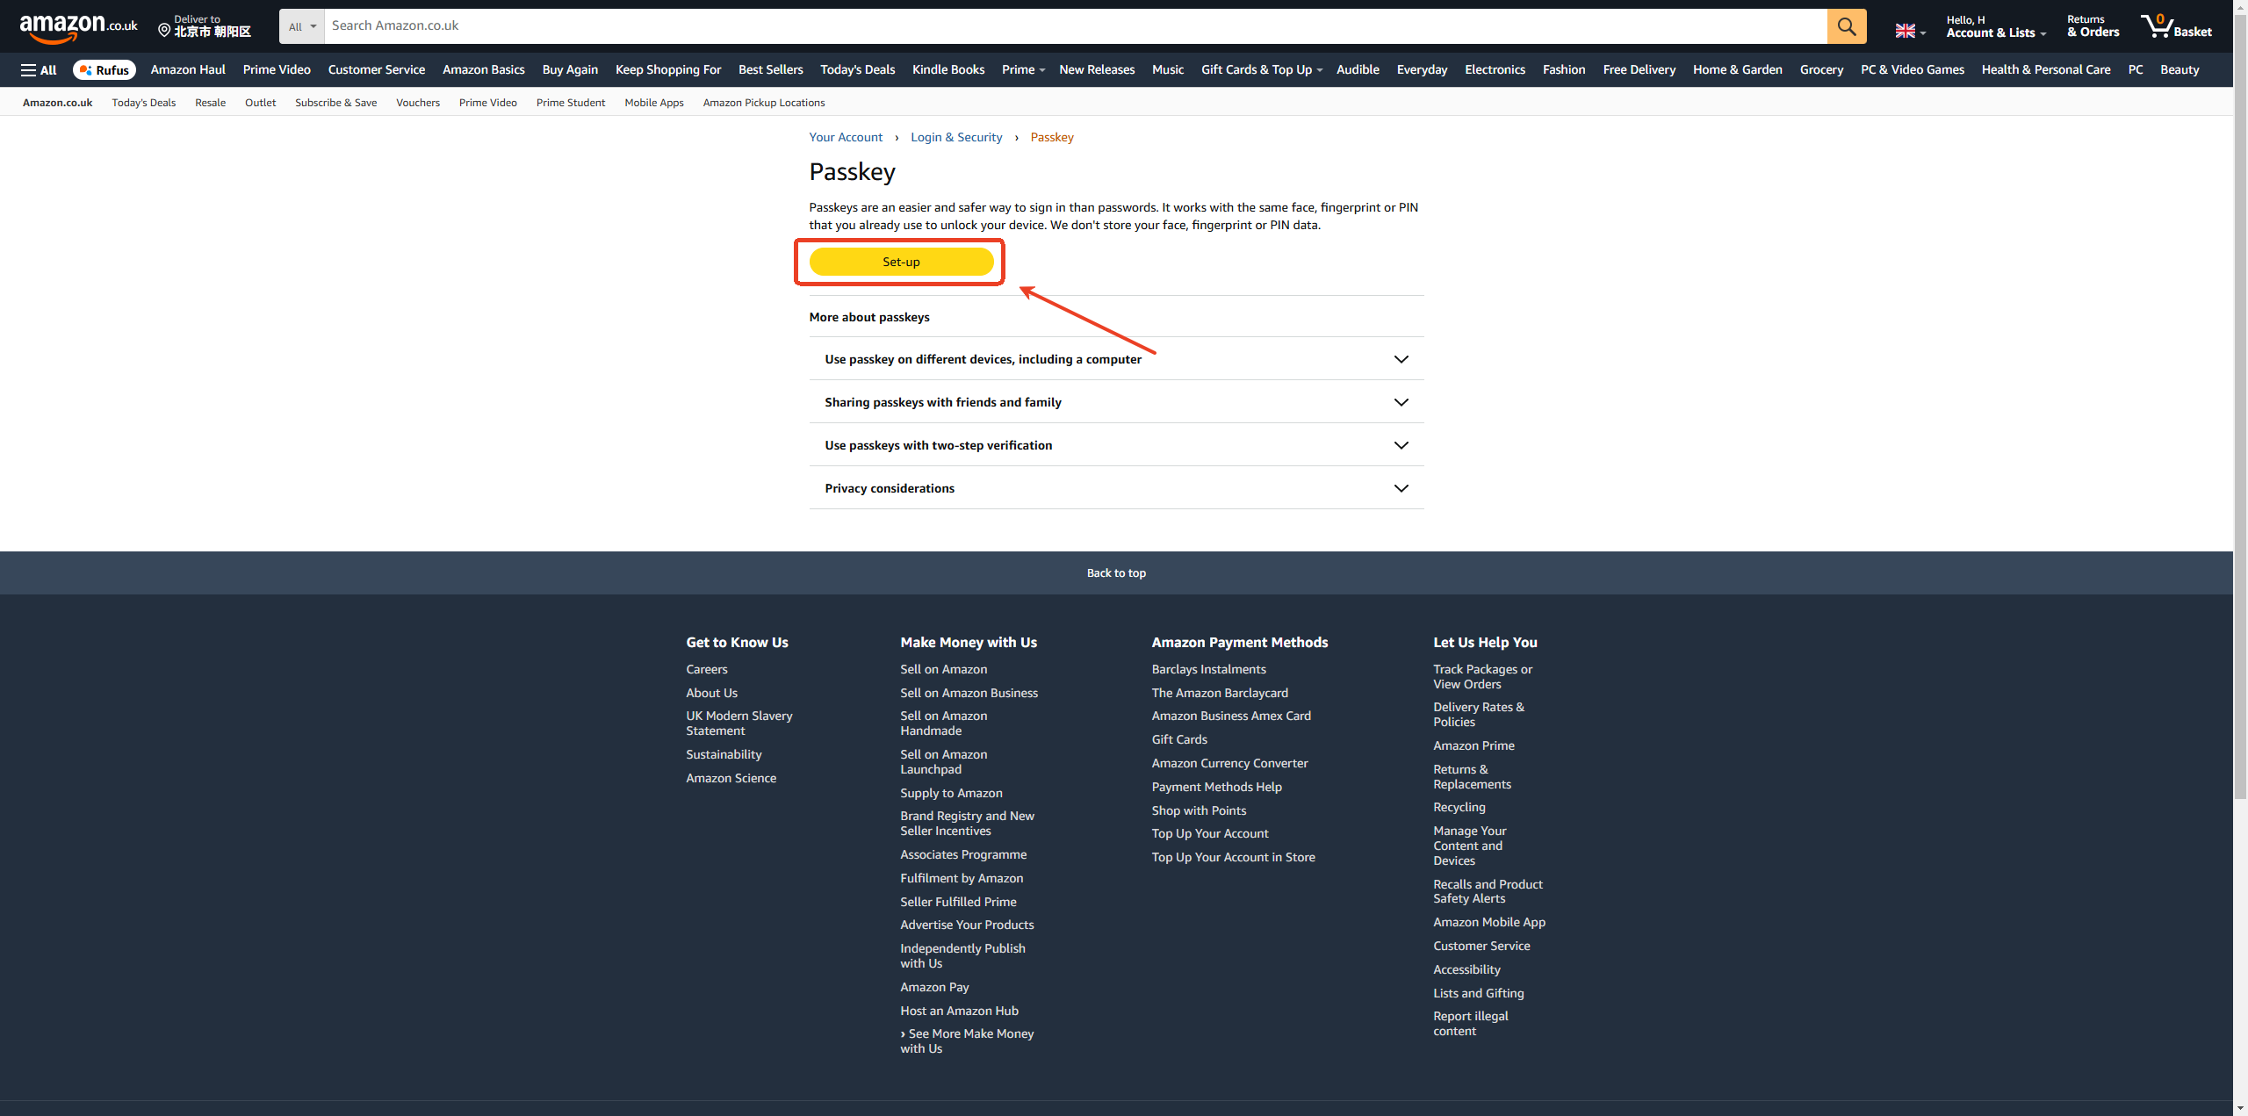Click the Set-up passkey button

click(901, 262)
